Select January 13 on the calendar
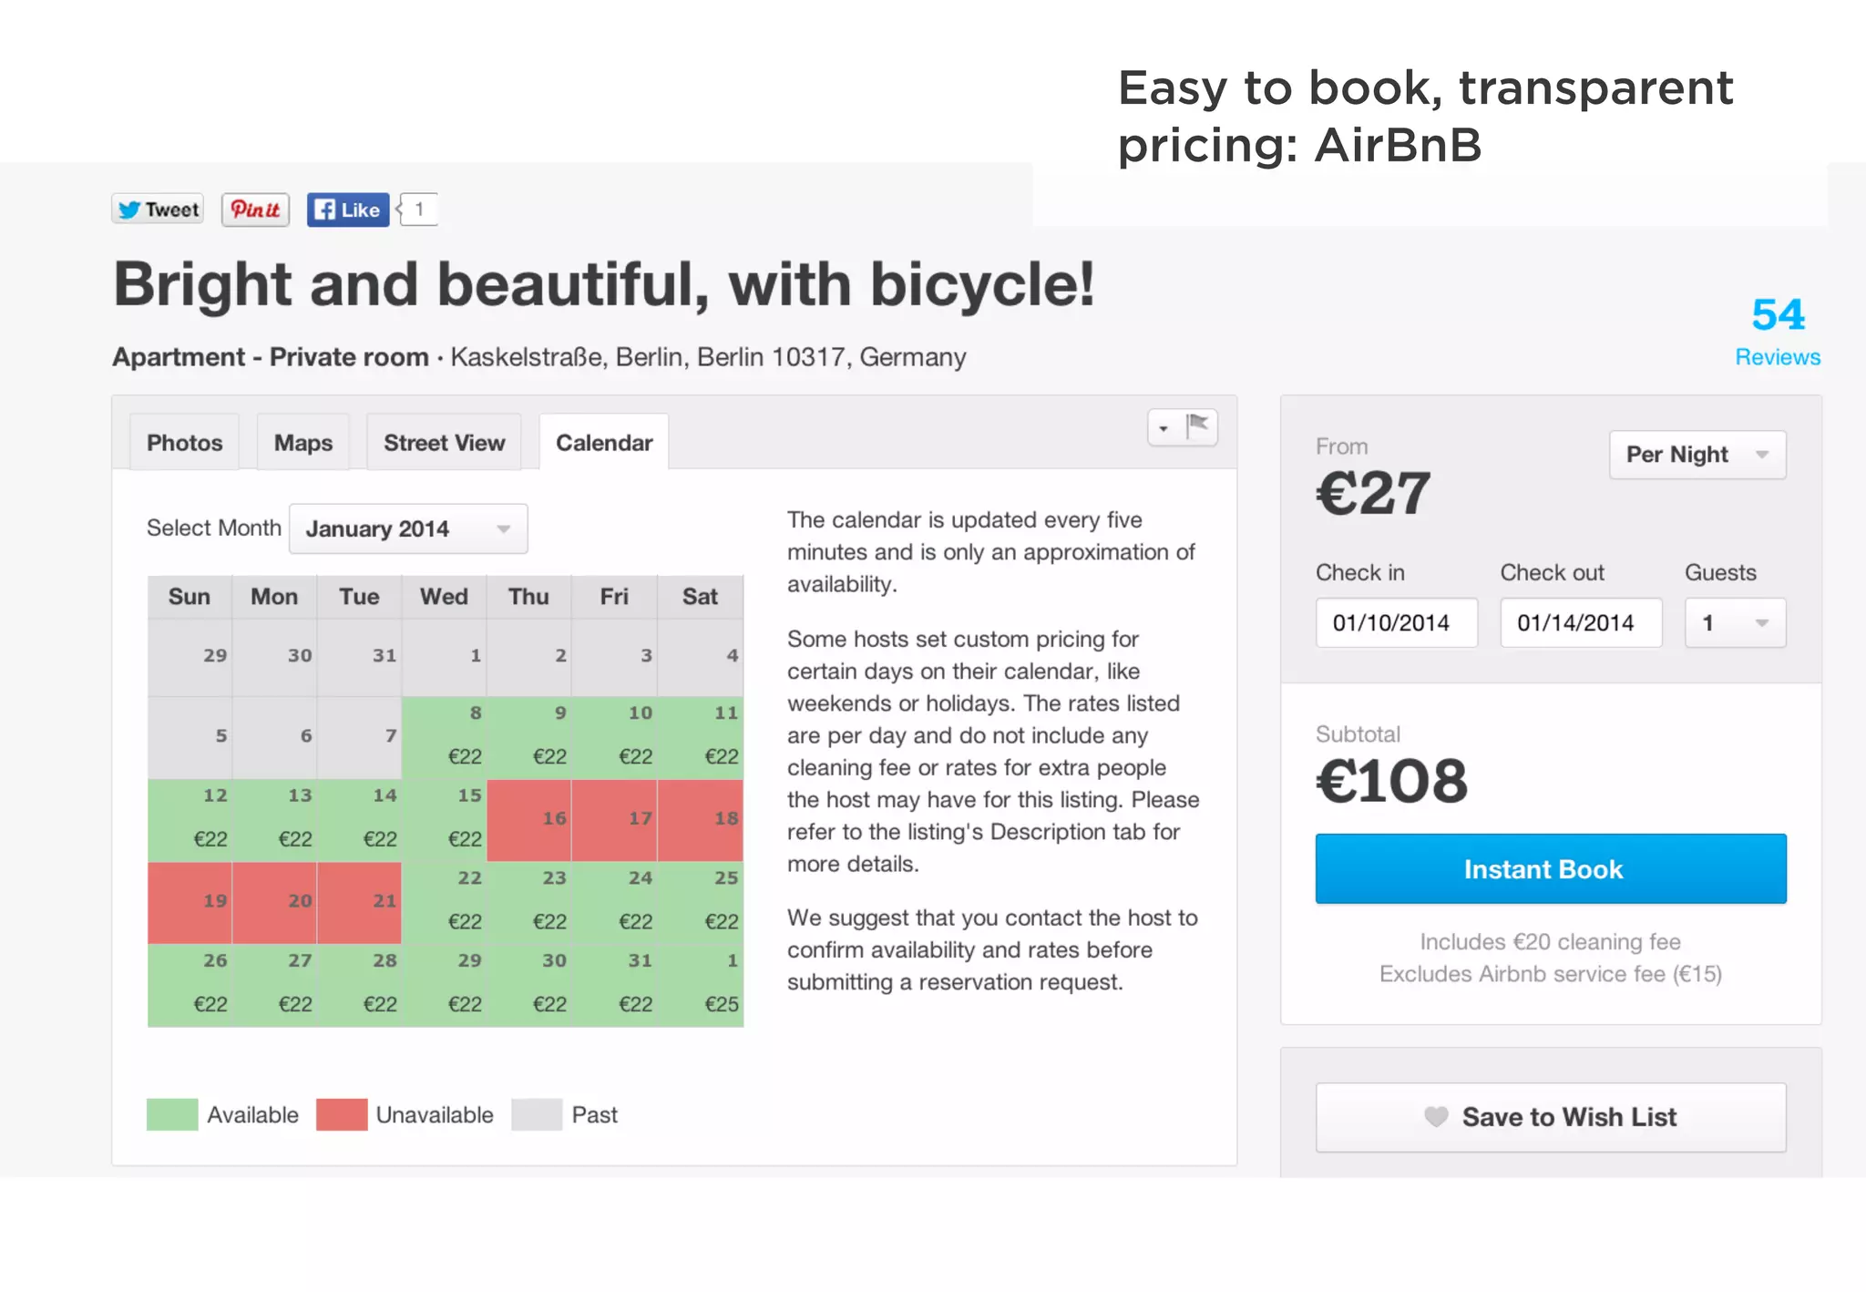 [274, 821]
